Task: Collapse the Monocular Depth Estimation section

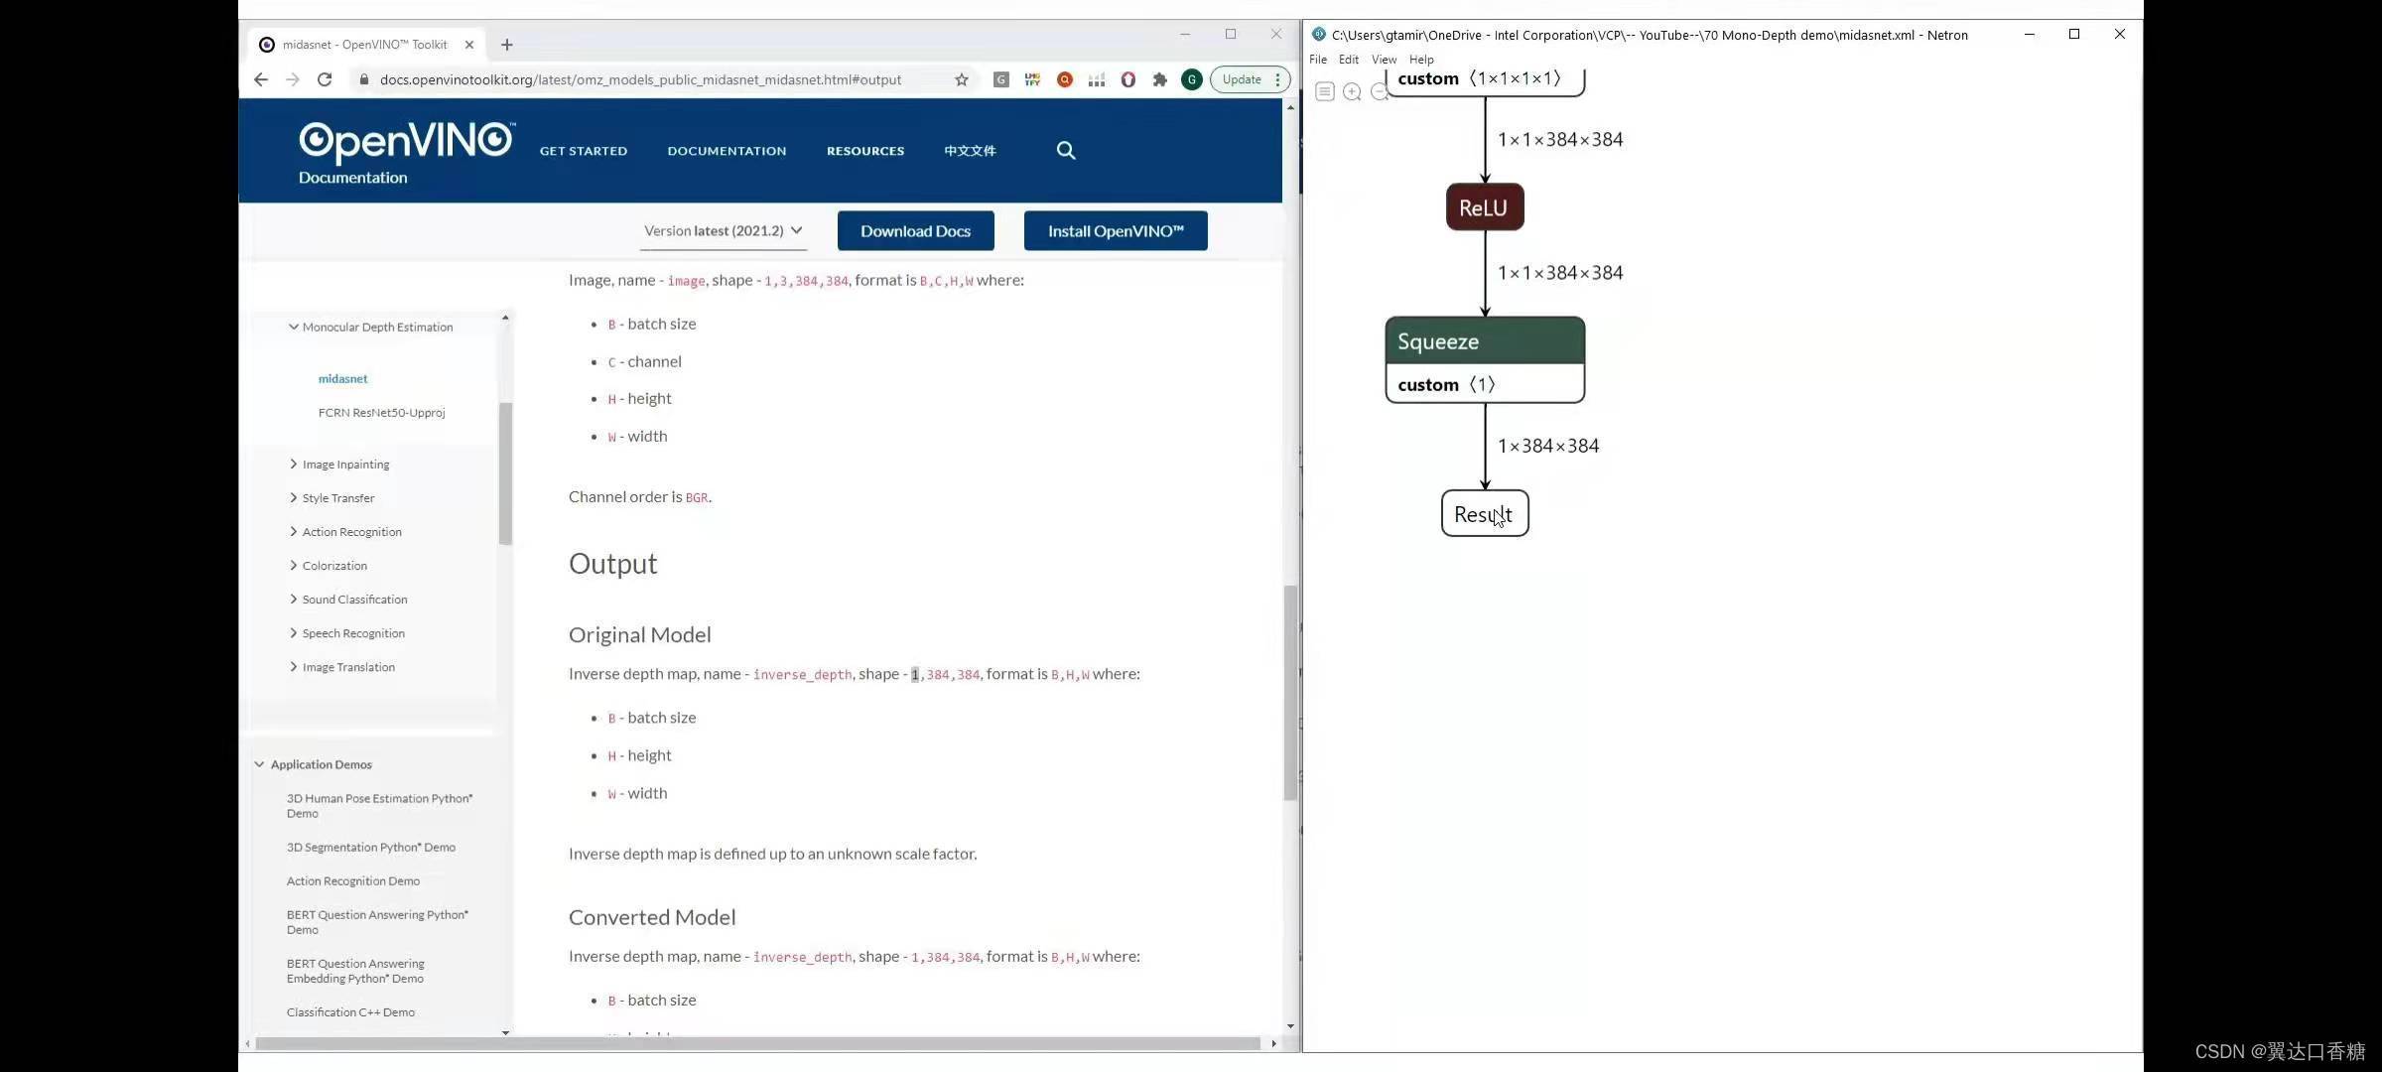Action: [x=293, y=327]
